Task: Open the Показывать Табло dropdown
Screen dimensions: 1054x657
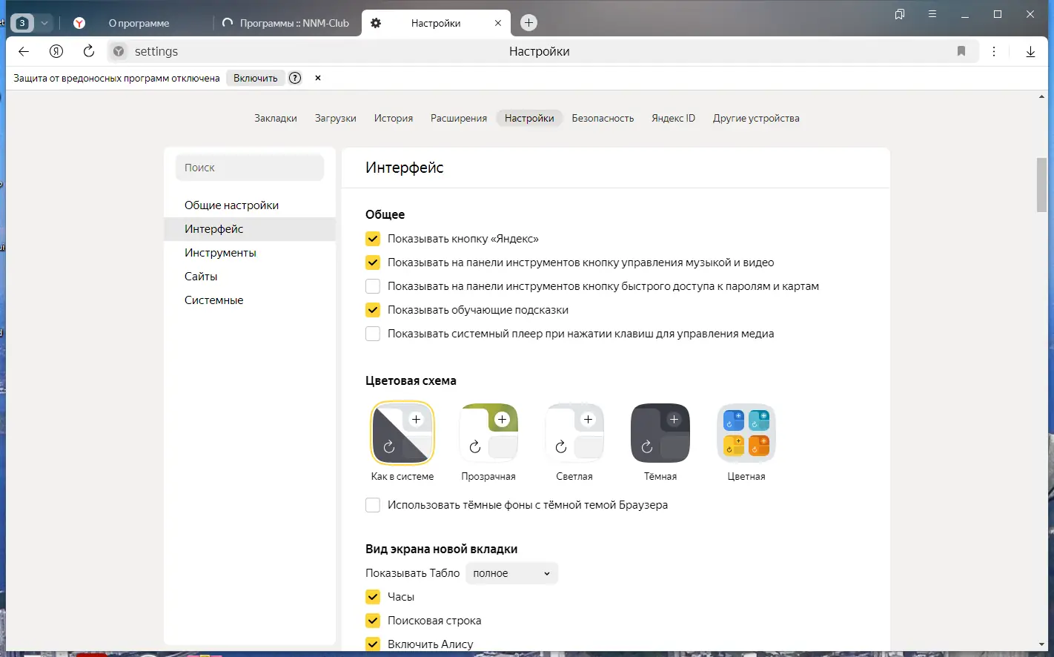Action: 511,573
